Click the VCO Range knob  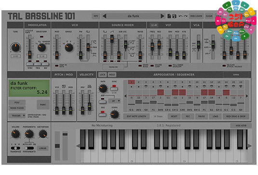tap(69, 48)
